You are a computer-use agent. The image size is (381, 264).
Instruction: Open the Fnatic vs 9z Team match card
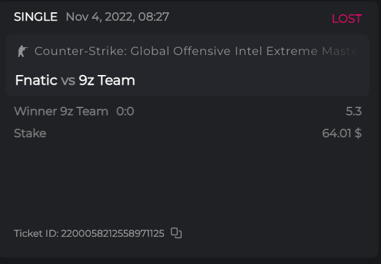pyautogui.click(x=188, y=65)
